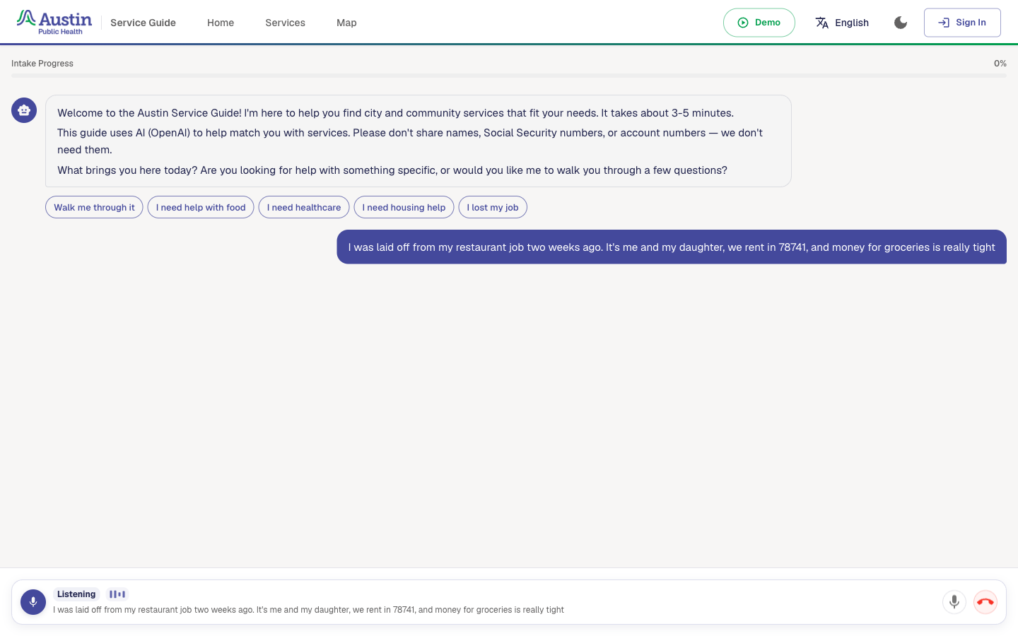End the voice call with the red phone icon

(x=985, y=602)
